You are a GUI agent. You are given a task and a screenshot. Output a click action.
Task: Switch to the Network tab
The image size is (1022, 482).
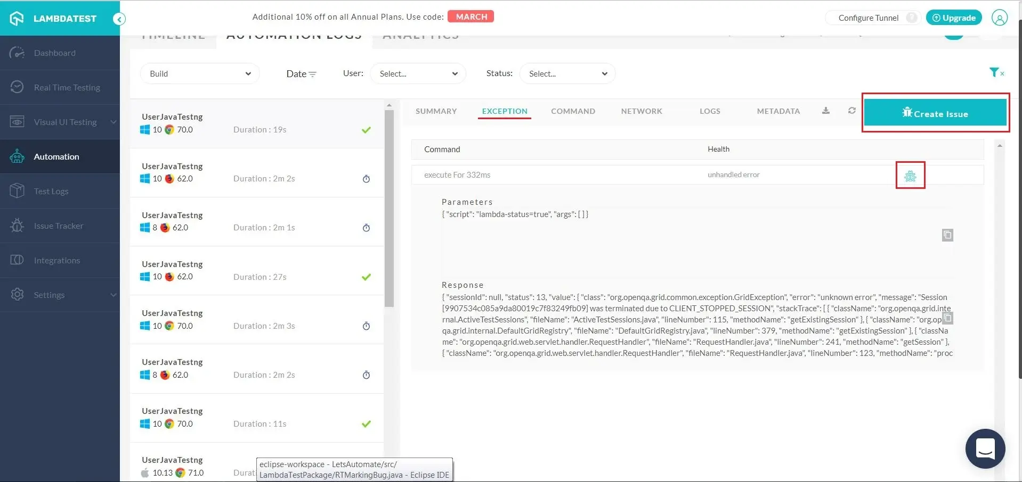(x=641, y=111)
